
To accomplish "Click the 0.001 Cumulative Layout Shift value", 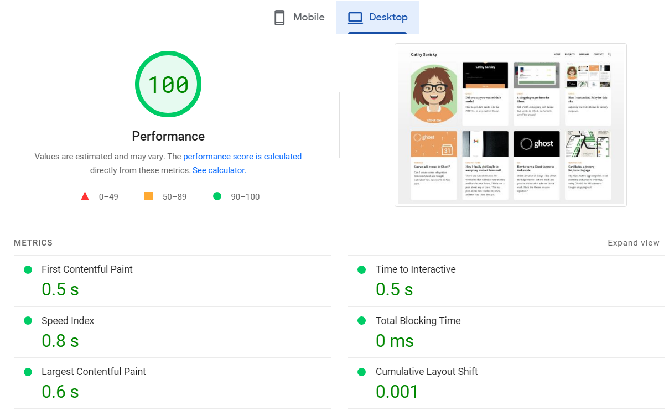I will 397,392.
